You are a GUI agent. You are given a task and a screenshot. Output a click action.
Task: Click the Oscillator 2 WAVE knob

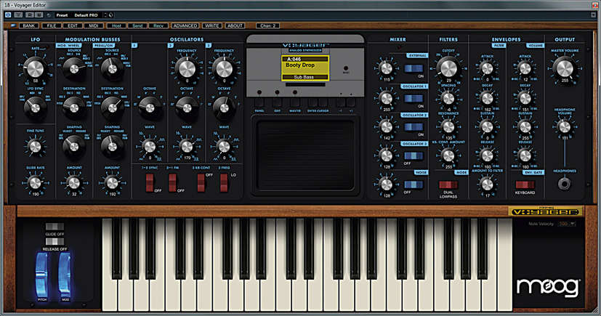point(187,146)
